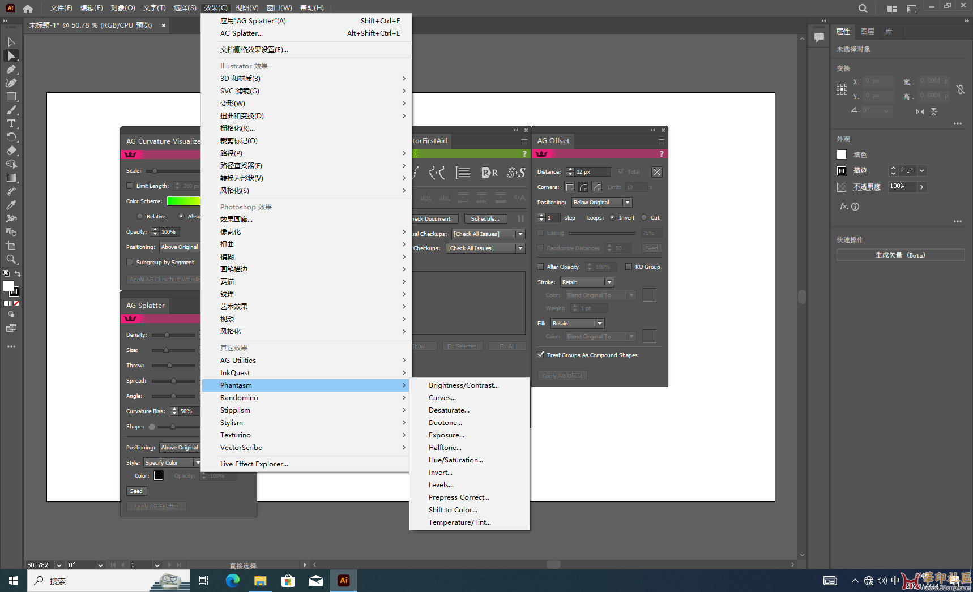Image resolution: width=973 pixels, height=592 pixels.
Task: Open the zoom level dropdown in status bar
Action: [59, 565]
